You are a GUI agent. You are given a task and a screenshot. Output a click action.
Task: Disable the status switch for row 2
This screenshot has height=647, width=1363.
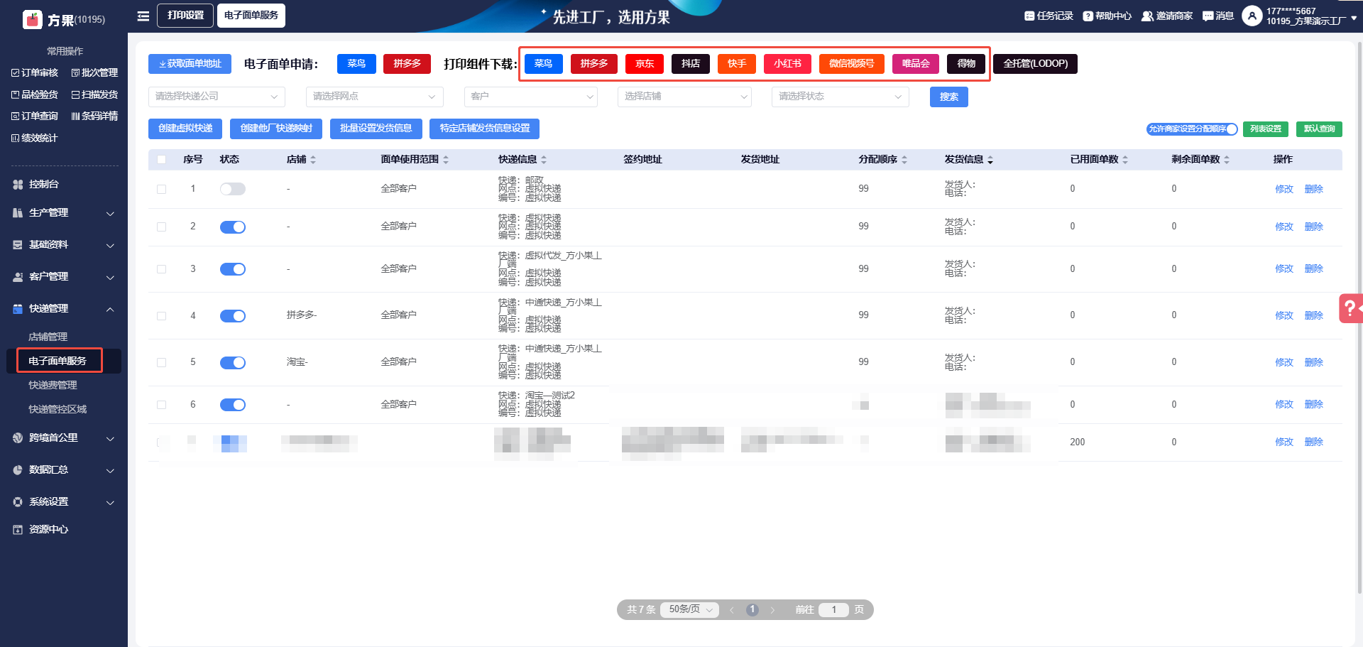pyautogui.click(x=233, y=227)
